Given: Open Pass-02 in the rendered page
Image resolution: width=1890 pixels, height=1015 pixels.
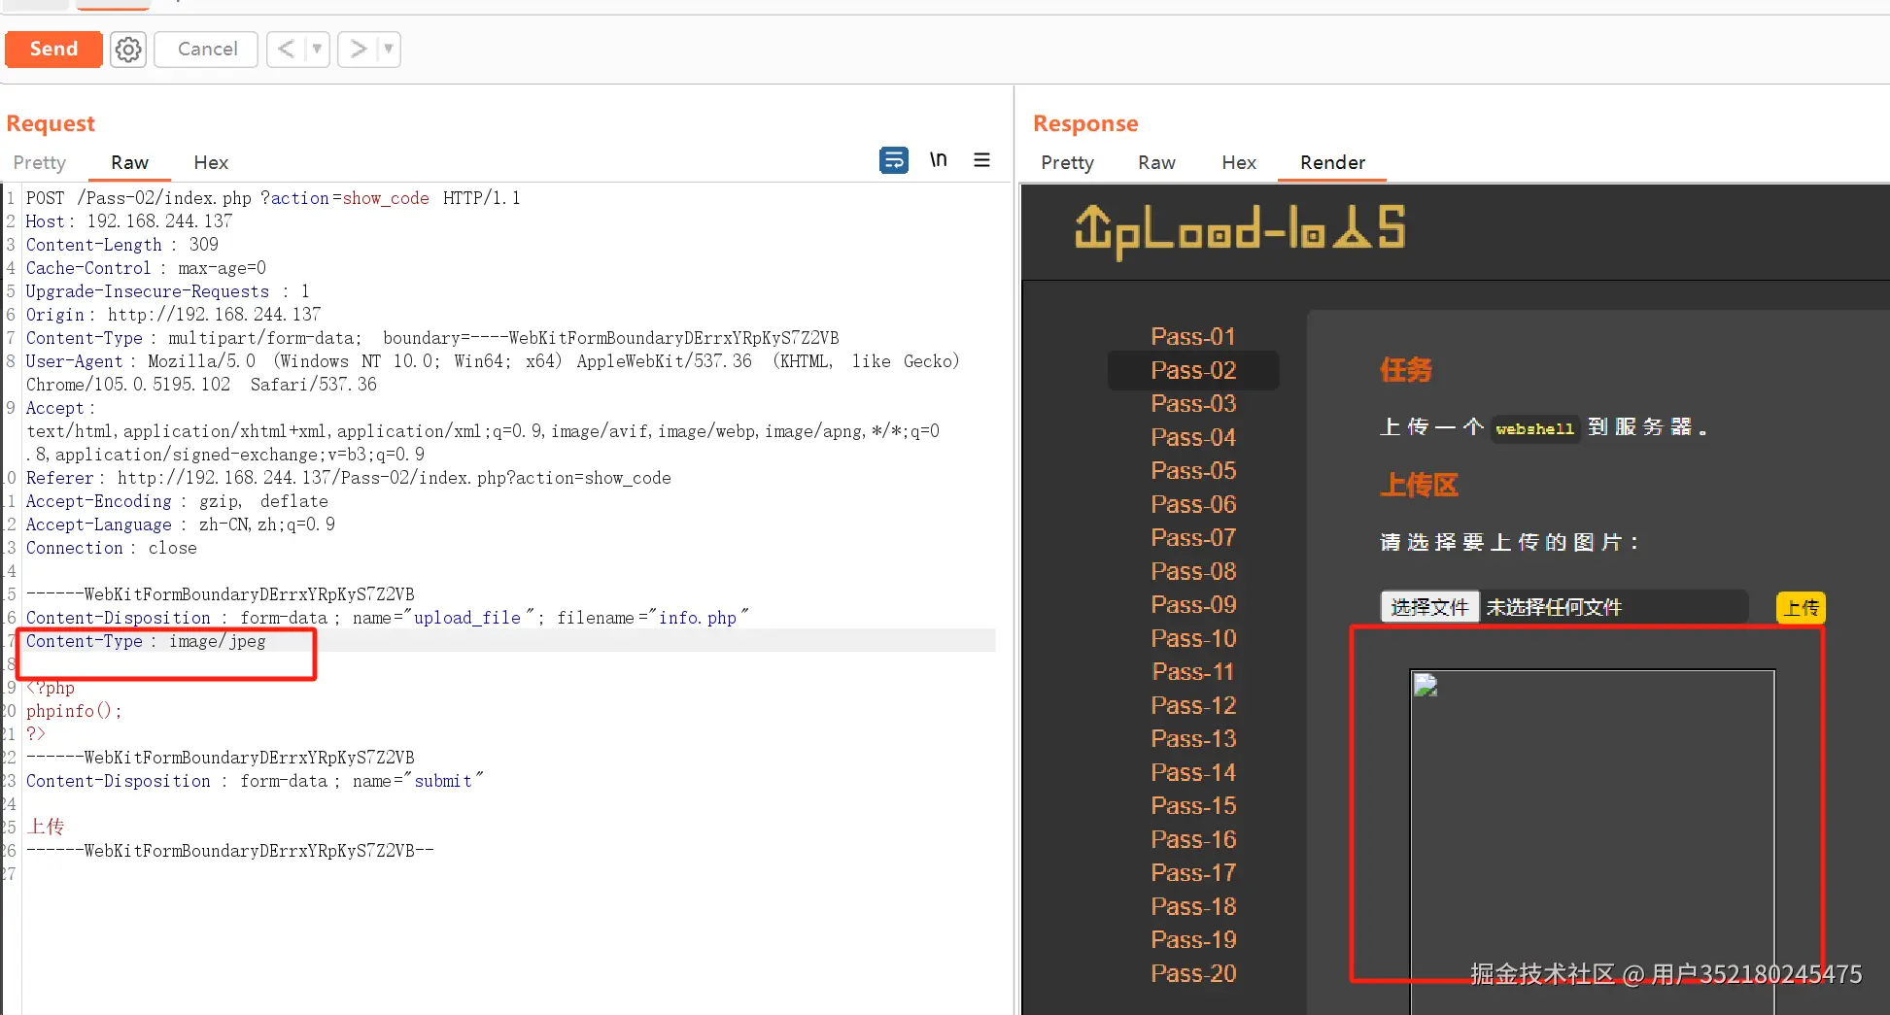Looking at the screenshot, I should pyautogui.click(x=1193, y=370).
